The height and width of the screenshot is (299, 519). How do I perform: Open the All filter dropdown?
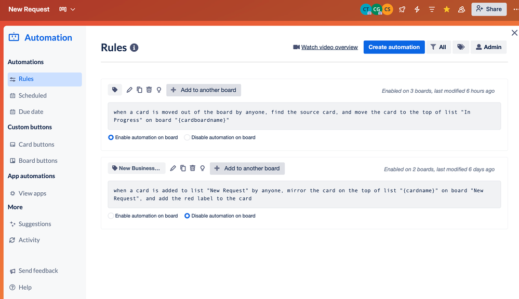pyautogui.click(x=439, y=47)
